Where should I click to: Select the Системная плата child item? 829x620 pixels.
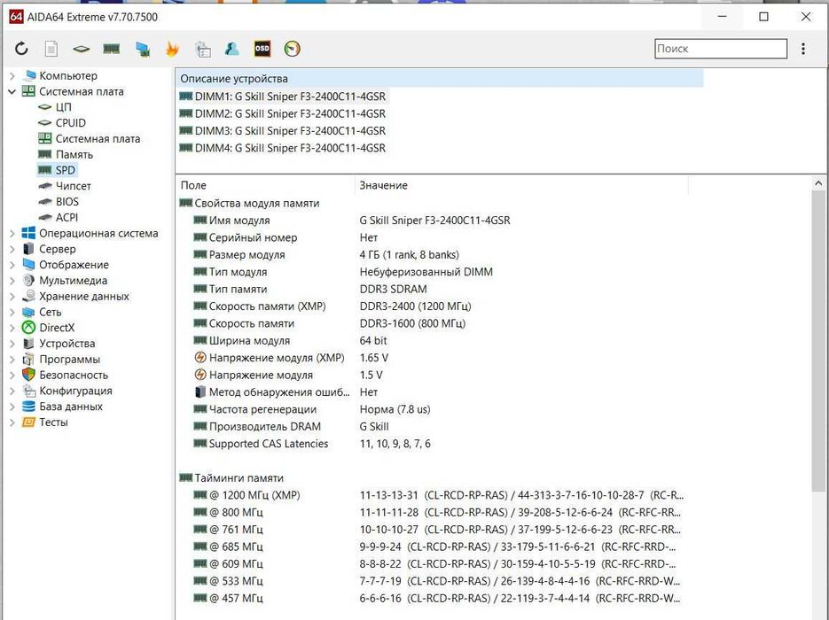90,139
